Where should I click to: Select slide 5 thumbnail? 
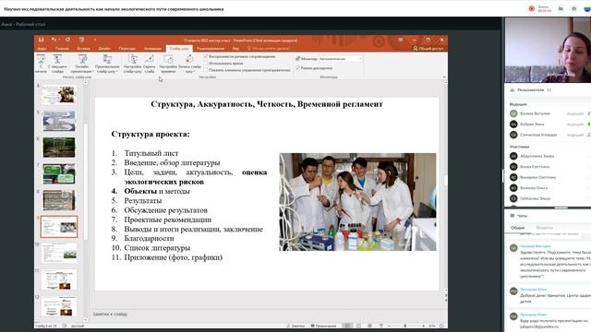click(59, 121)
